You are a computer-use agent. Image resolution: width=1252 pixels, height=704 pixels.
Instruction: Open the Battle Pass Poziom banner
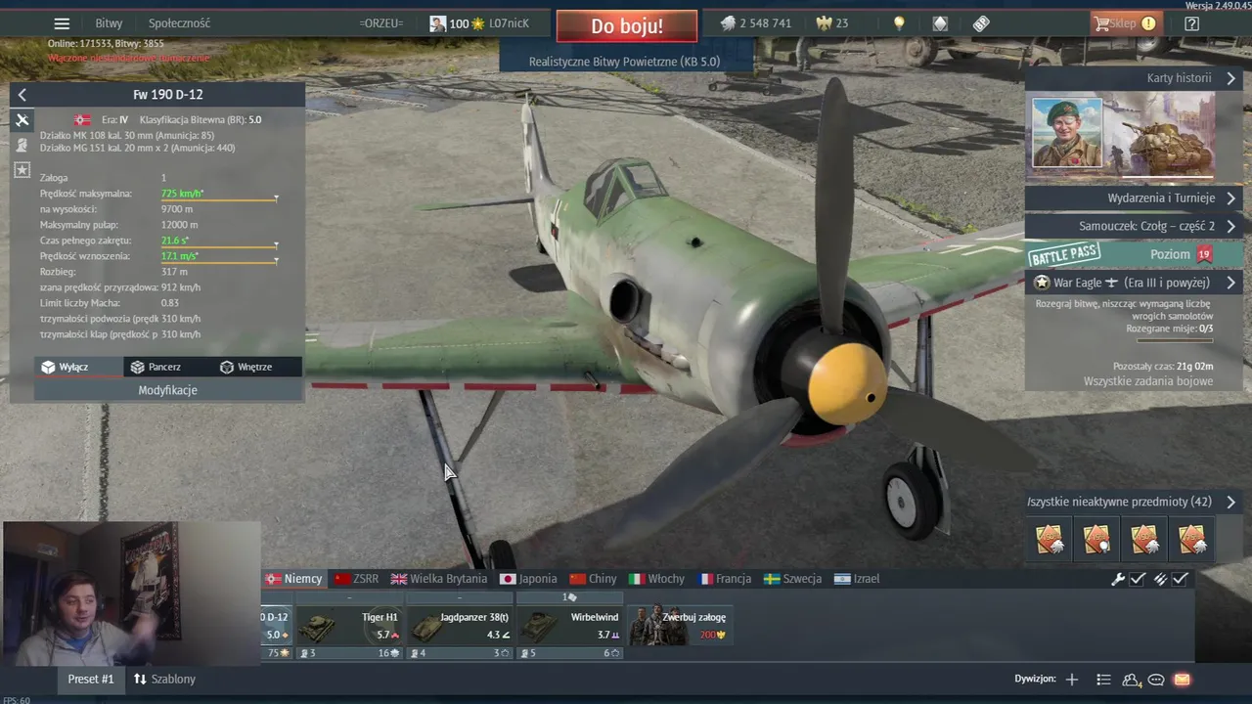pyautogui.click(x=1135, y=254)
